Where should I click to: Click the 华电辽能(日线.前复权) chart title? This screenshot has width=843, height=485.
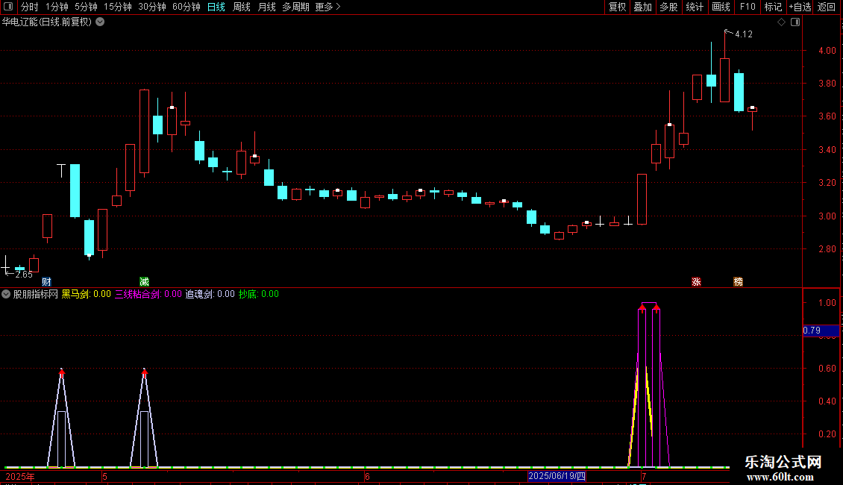(47, 22)
